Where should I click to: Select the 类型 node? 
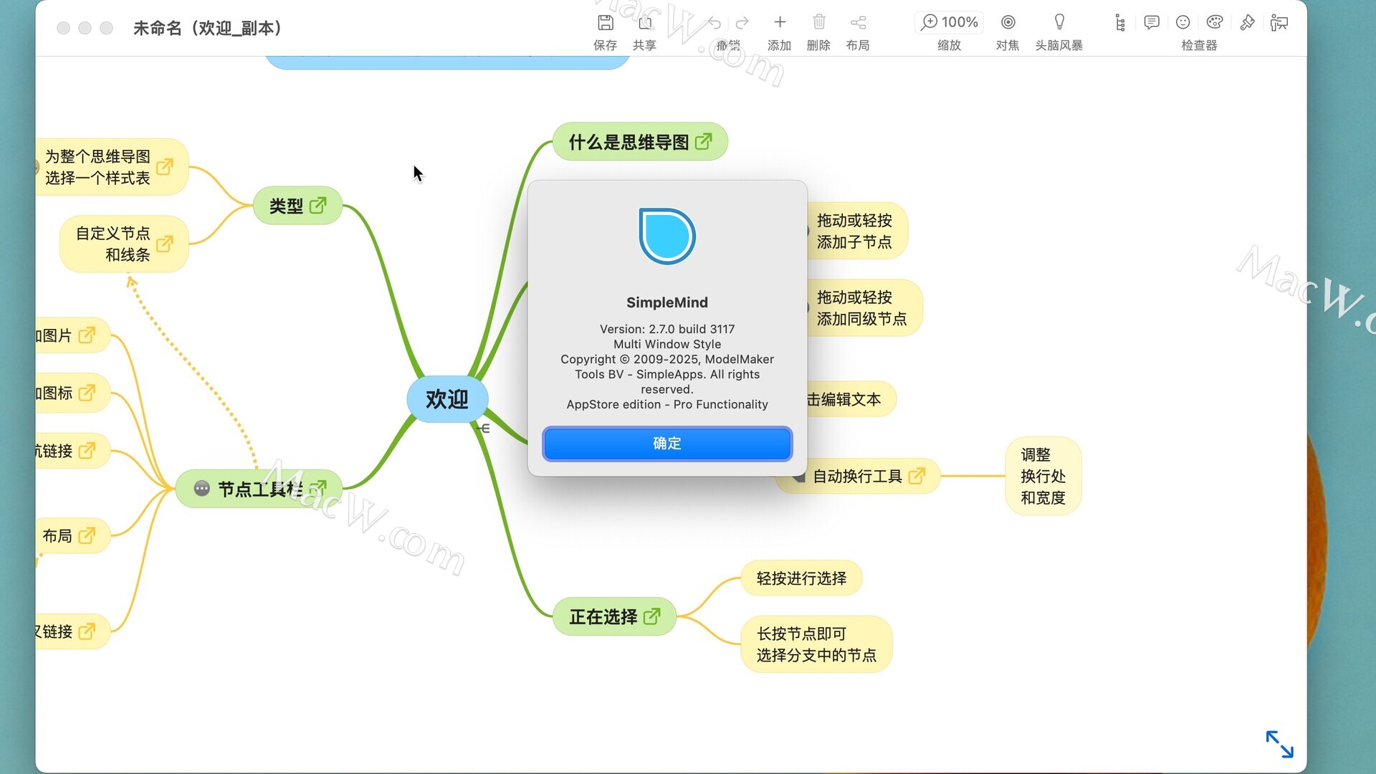point(297,206)
